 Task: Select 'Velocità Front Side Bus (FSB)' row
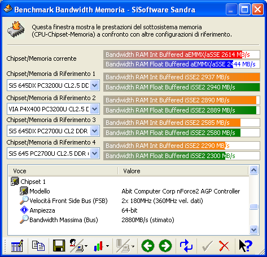click(68, 201)
